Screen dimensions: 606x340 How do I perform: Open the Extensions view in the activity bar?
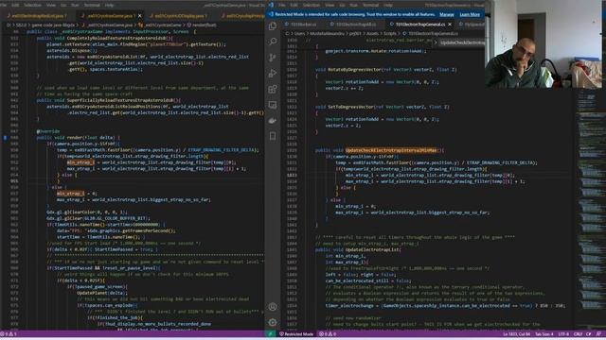(273, 89)
